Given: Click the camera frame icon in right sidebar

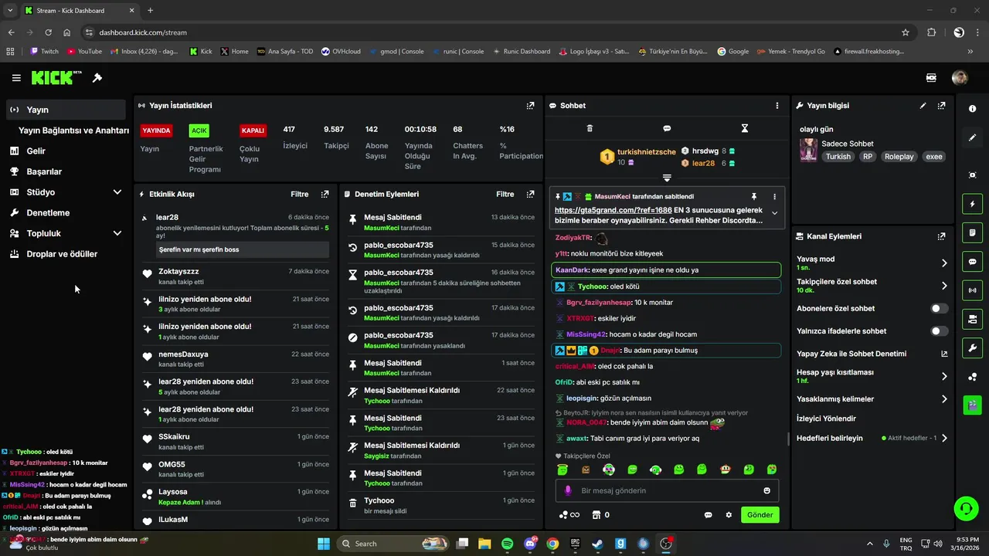Looking at the screenshot, I should 972,175.
